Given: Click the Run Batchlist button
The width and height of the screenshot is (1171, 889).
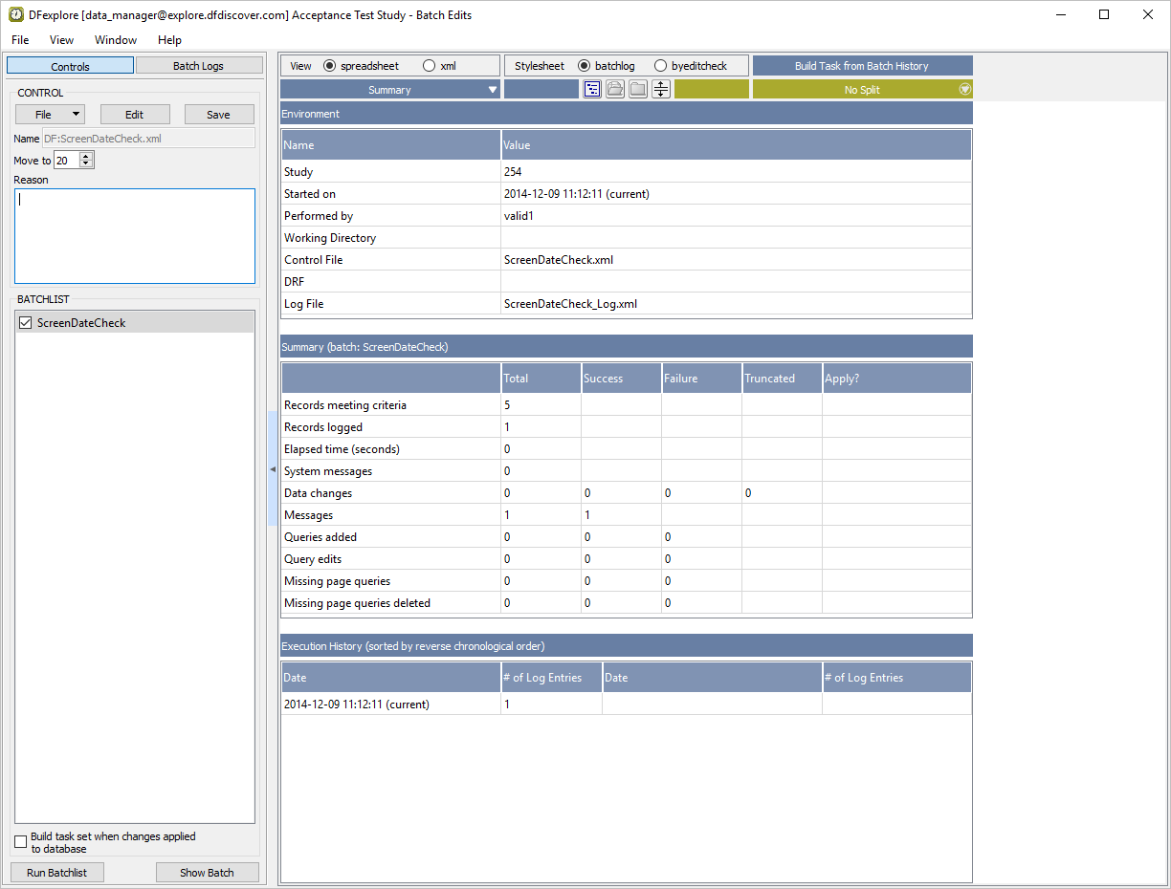Looking at the screenshot, I should pos(56,873).
